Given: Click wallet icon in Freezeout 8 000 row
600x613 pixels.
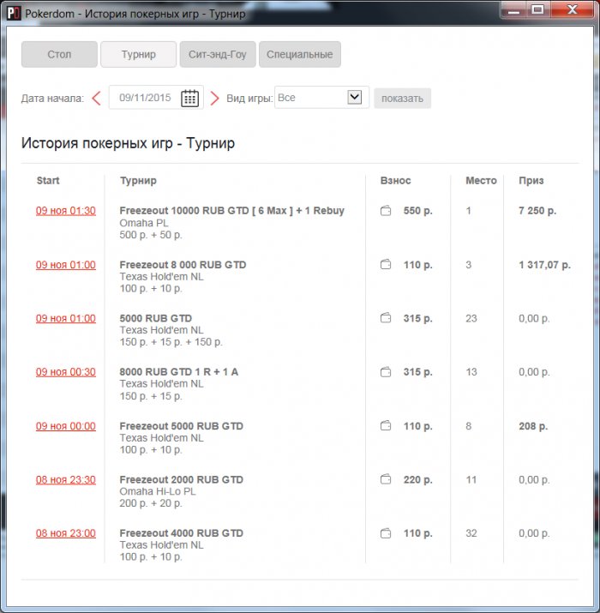Looking at the screenshot, I should (x=386, y=265).
